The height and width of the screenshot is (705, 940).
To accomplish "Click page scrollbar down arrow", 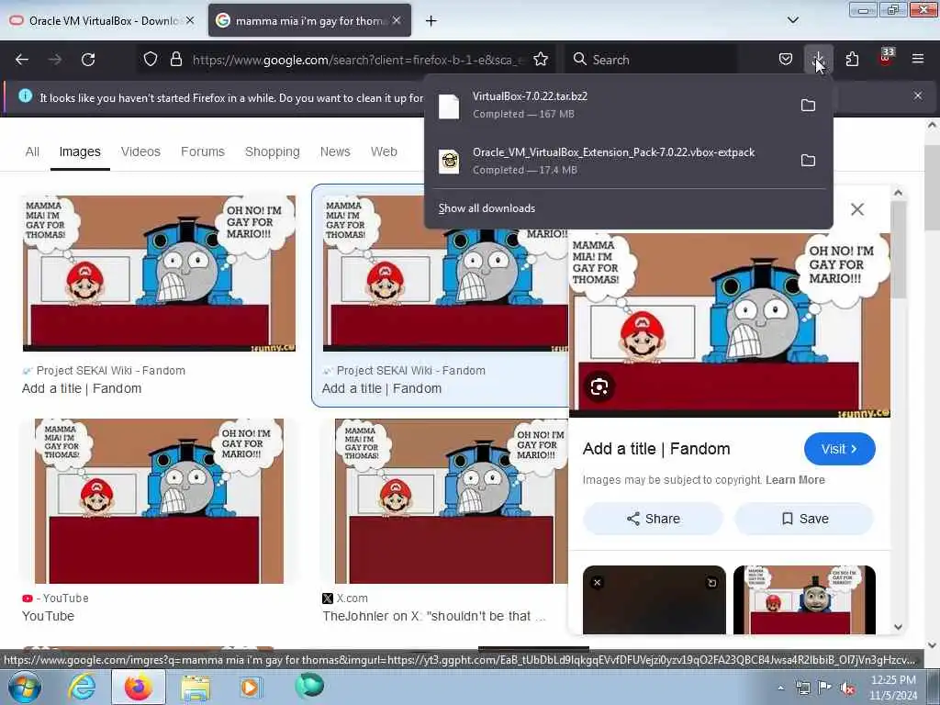I will 933,645.
